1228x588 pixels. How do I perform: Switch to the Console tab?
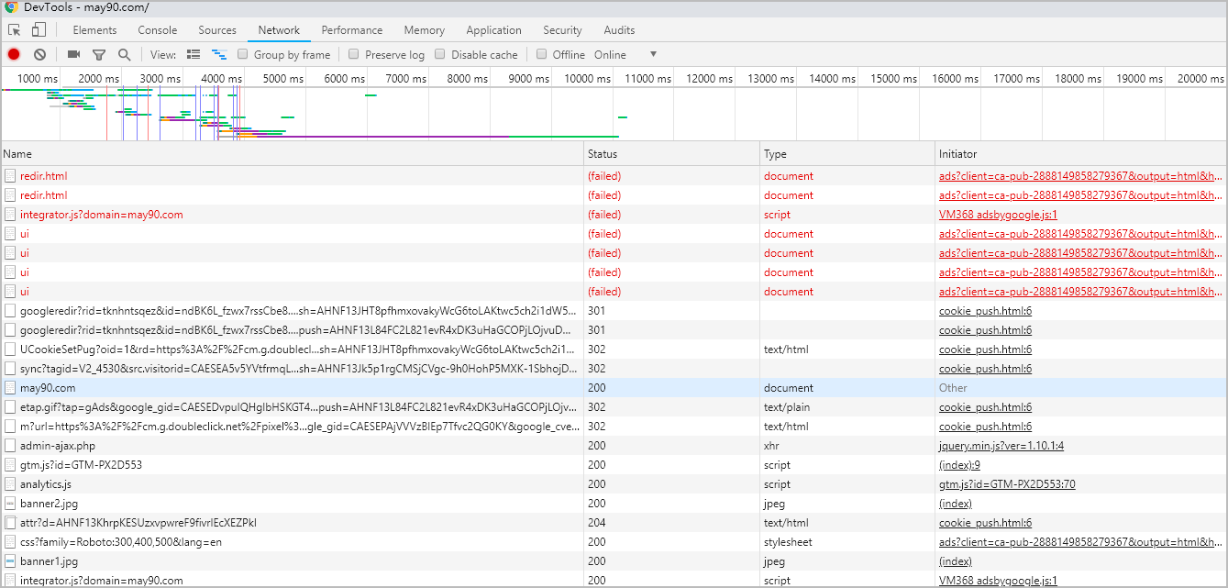click(157, 30)
